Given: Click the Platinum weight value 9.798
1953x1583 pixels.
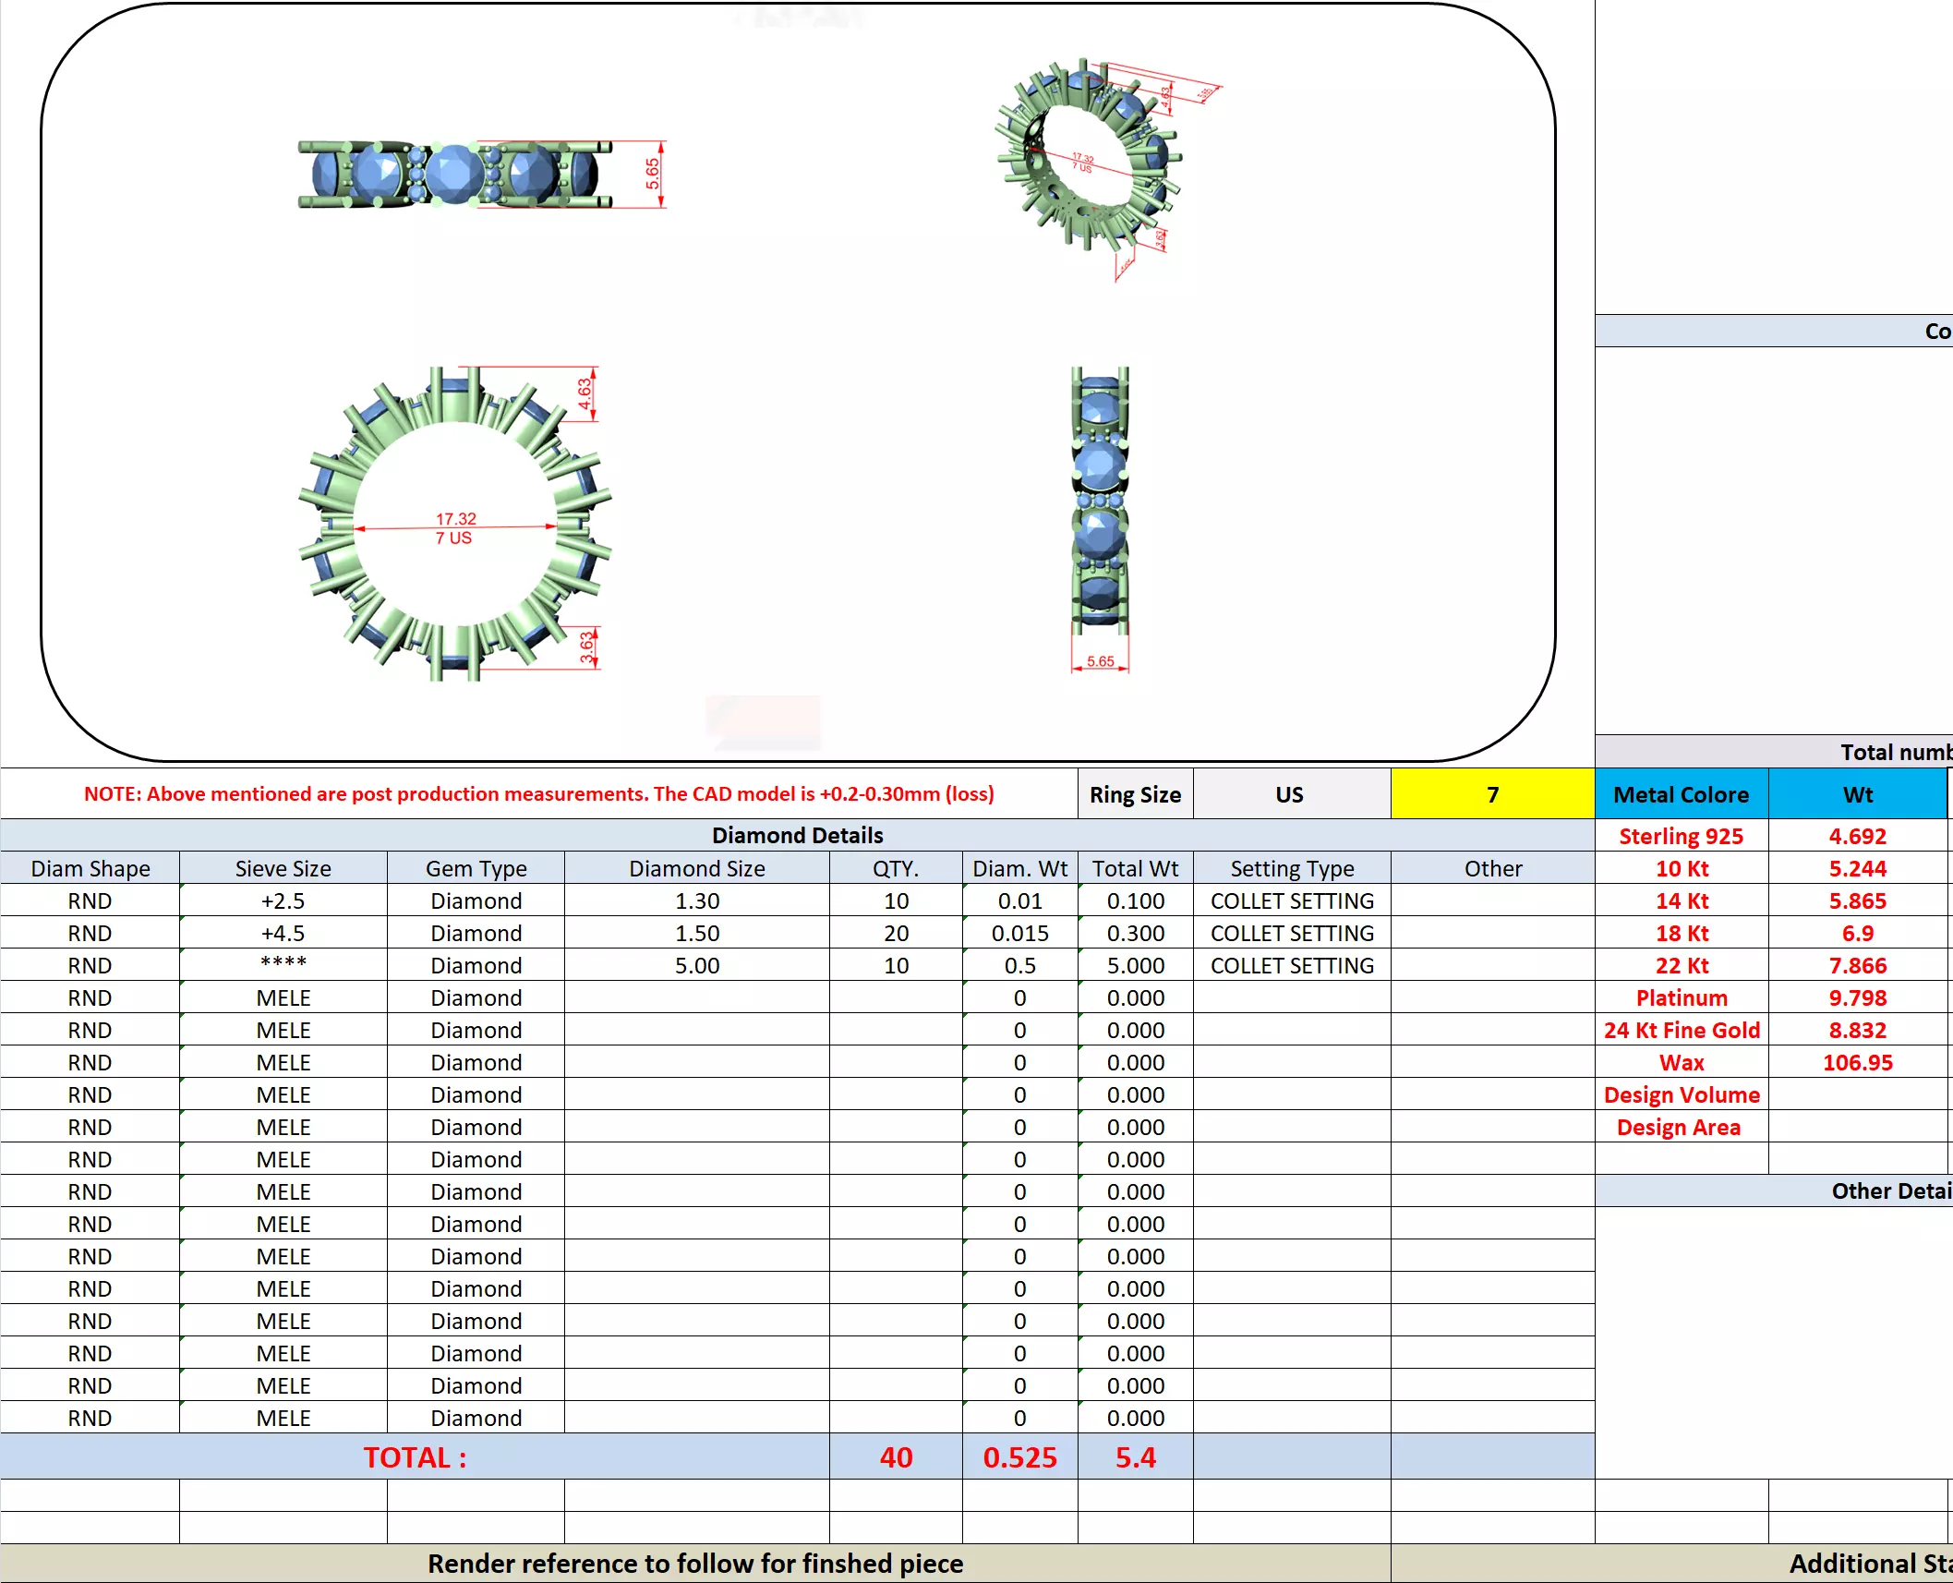Looking at the screenshot, I should 1857,997.
